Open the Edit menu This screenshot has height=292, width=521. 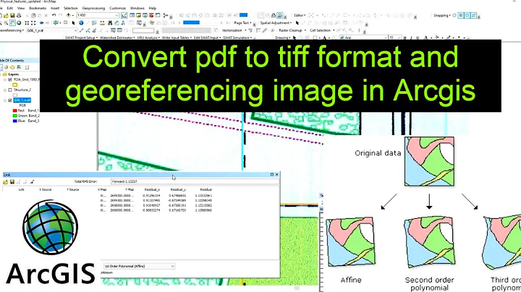pos(10,8)
